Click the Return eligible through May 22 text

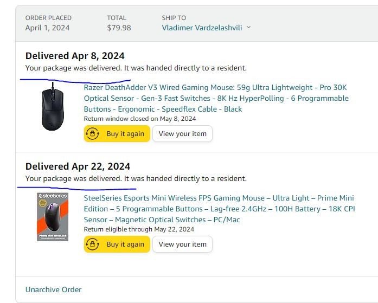tap(139, 229)
